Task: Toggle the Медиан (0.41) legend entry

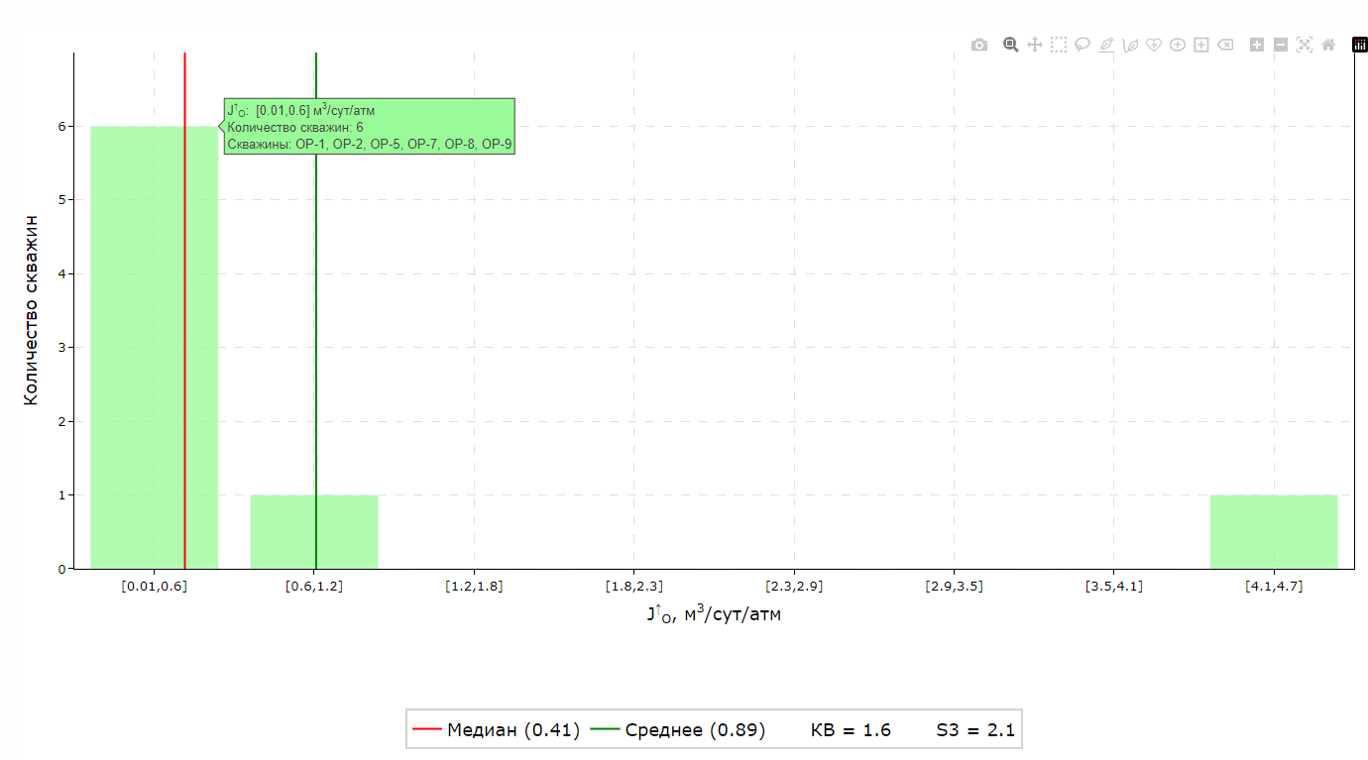Action: (496, 730)
